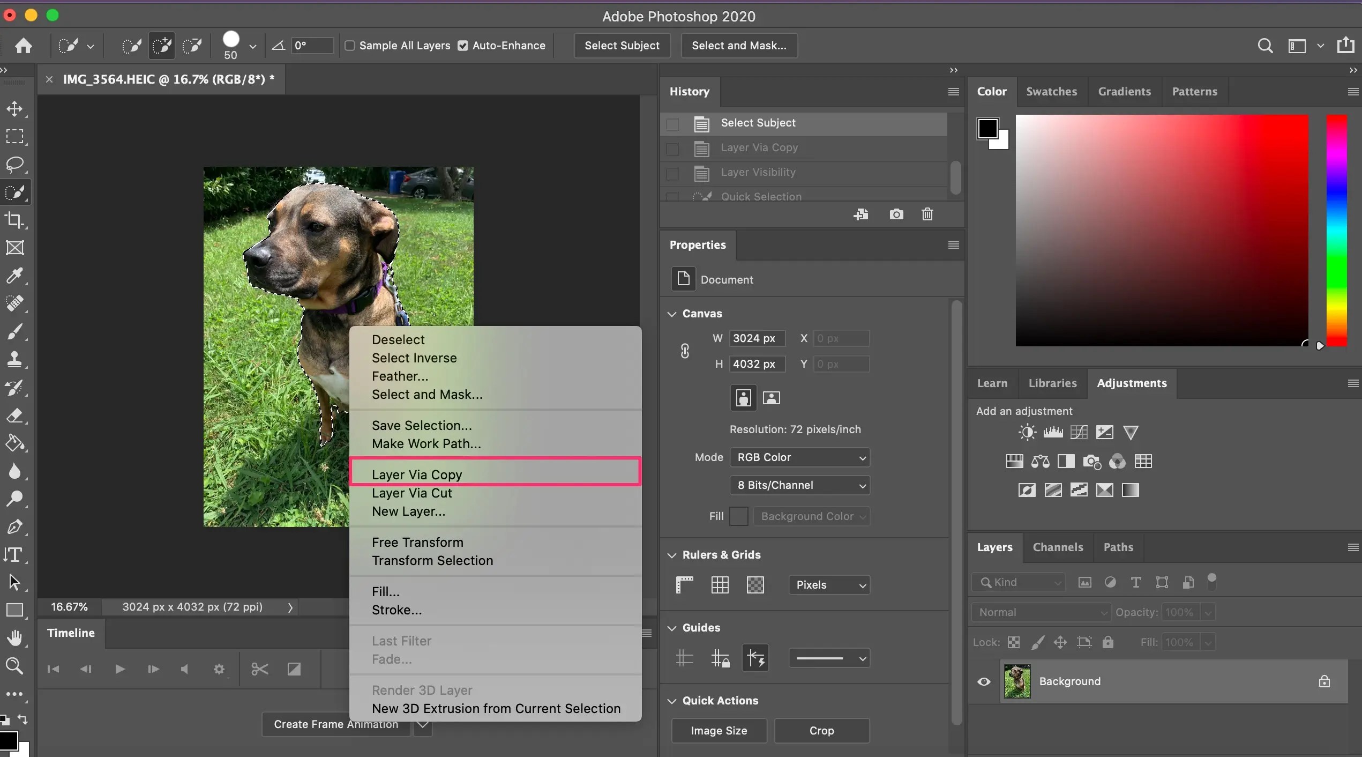This screenshot has width=1362, height=757.
Task: Enable Sample All Layers checkbox
Action: pyautogui.click(x=350, y=46)
